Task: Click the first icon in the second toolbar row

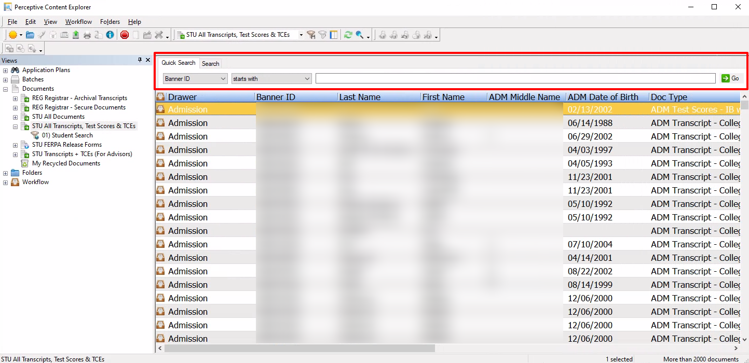Action: tap(9, 48)
